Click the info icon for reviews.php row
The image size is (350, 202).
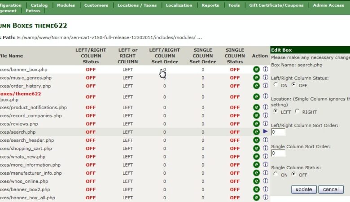coord(265,123)
